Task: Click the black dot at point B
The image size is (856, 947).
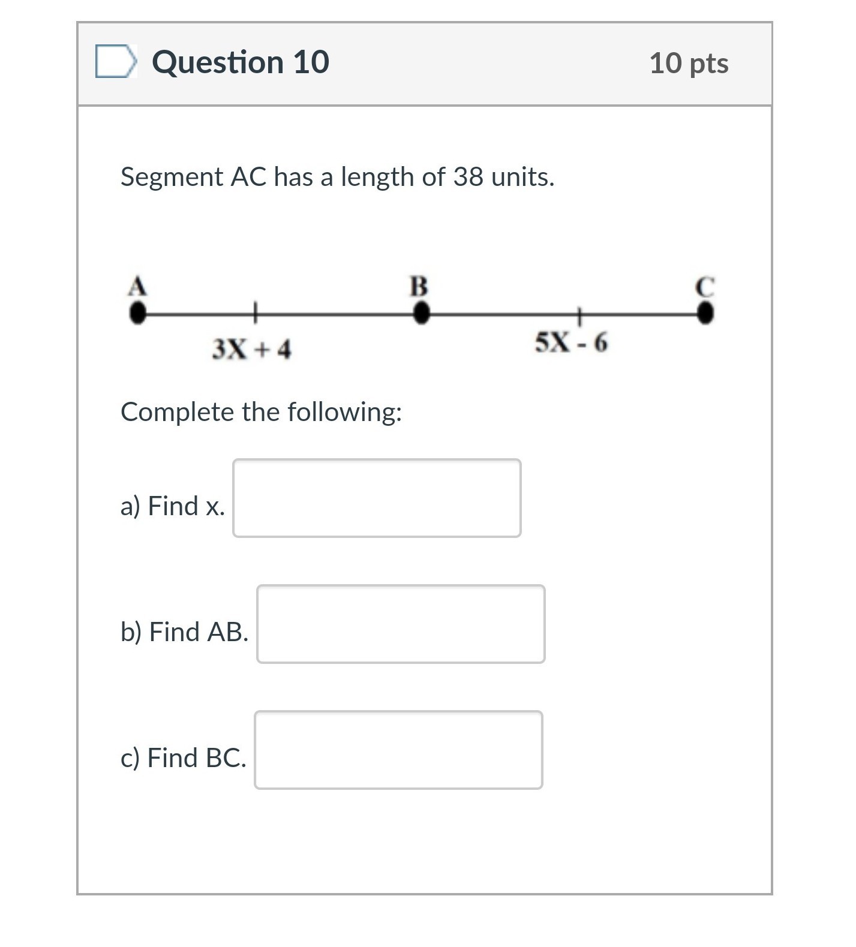Action: point(422,312)
